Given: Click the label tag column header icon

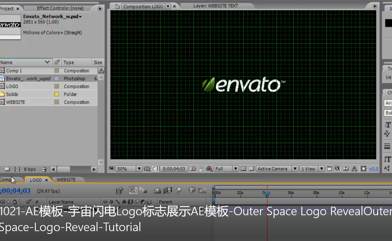Looking at the screenshot, I should pyautogui.click(x=57, y=62).
